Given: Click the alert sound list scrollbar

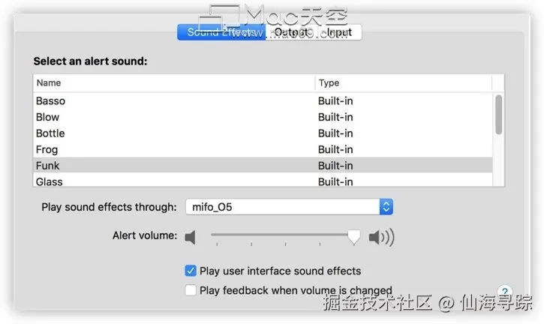Looking at the screenshot, I should point(499,115).
